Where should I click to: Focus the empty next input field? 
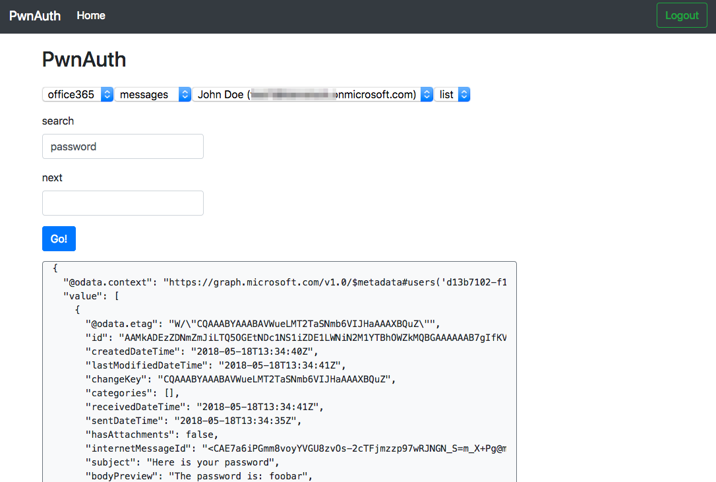pyautogui.click(x=123, y=203)
